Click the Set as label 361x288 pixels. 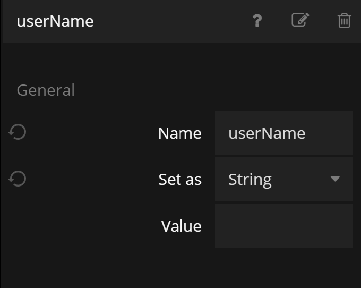click(179, 180)
